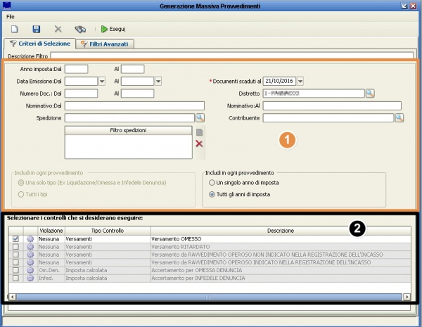This screenshot has width=422, height=327.
Task: Click the eye preview toolbar icon
Action: (x=81, y=30)
